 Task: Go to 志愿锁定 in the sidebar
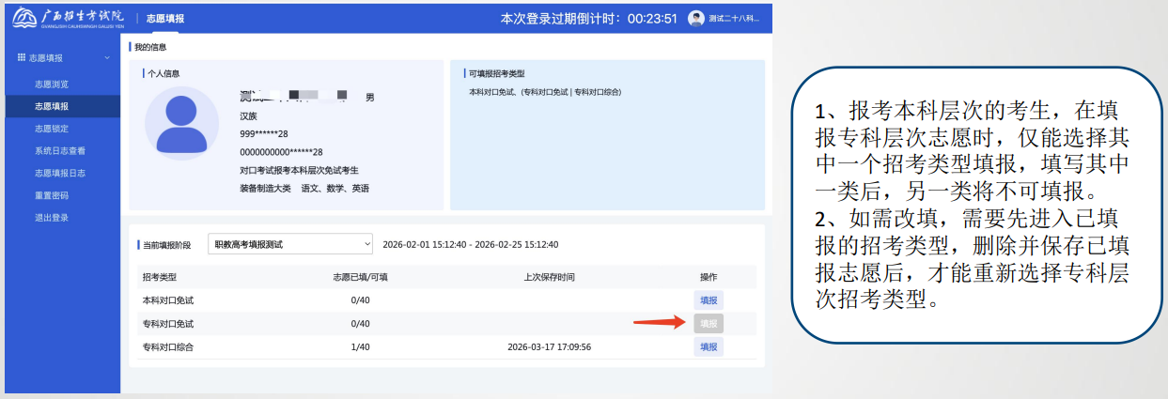(52, 129)
